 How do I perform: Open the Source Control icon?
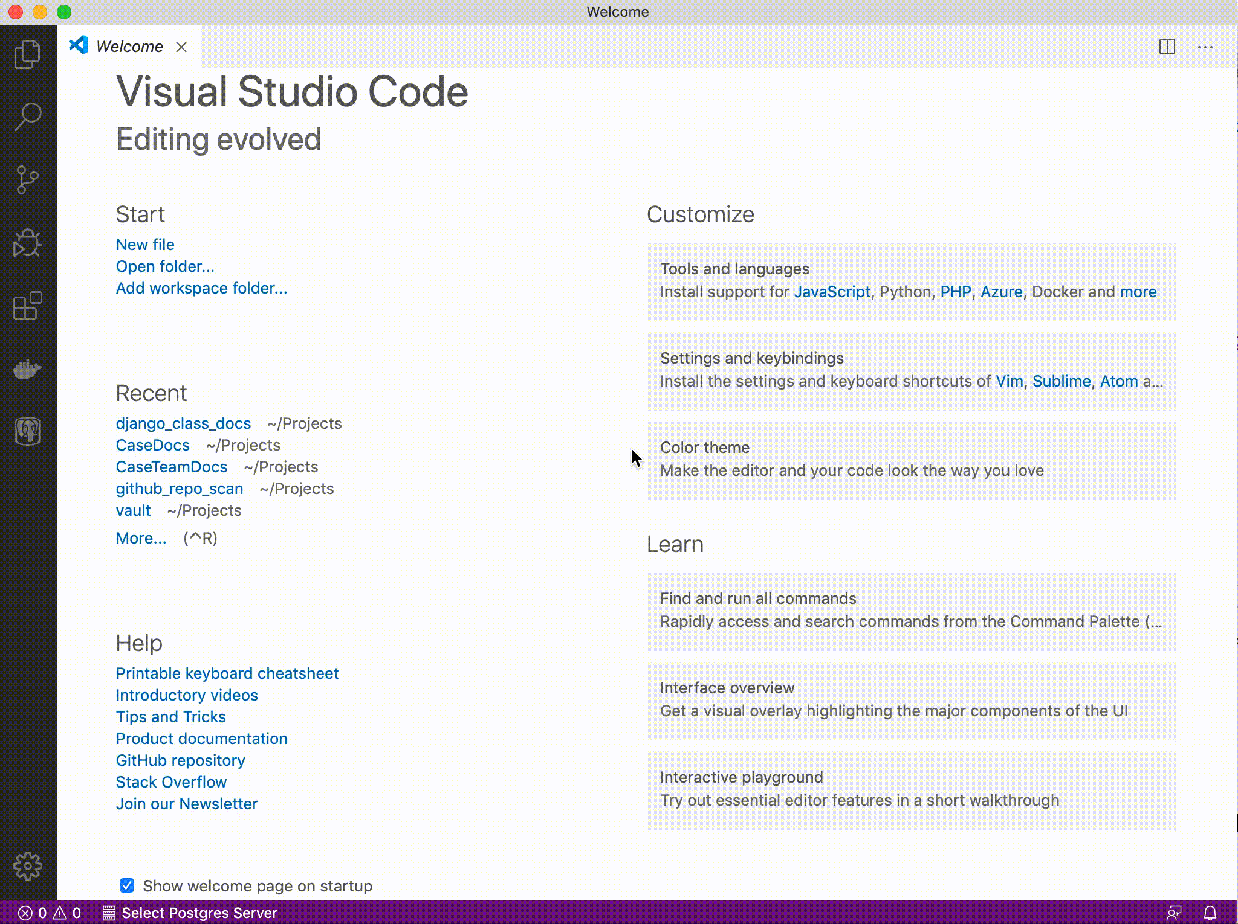pyautogui.click(x=28, y=179)
